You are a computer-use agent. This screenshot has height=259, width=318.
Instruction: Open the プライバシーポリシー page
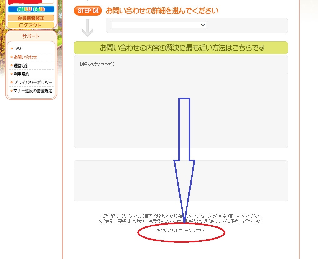click(x=33, y=83)
